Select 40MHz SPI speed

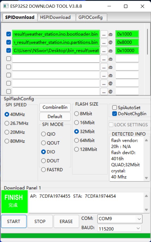[15, 114]
